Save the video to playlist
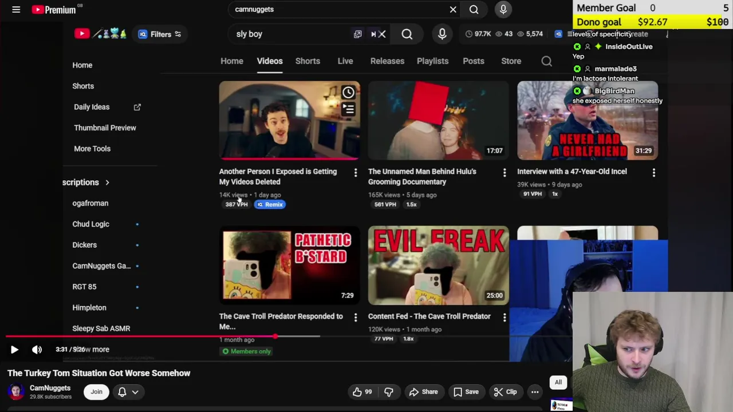The image size is (733, 412). click(466, 392)
